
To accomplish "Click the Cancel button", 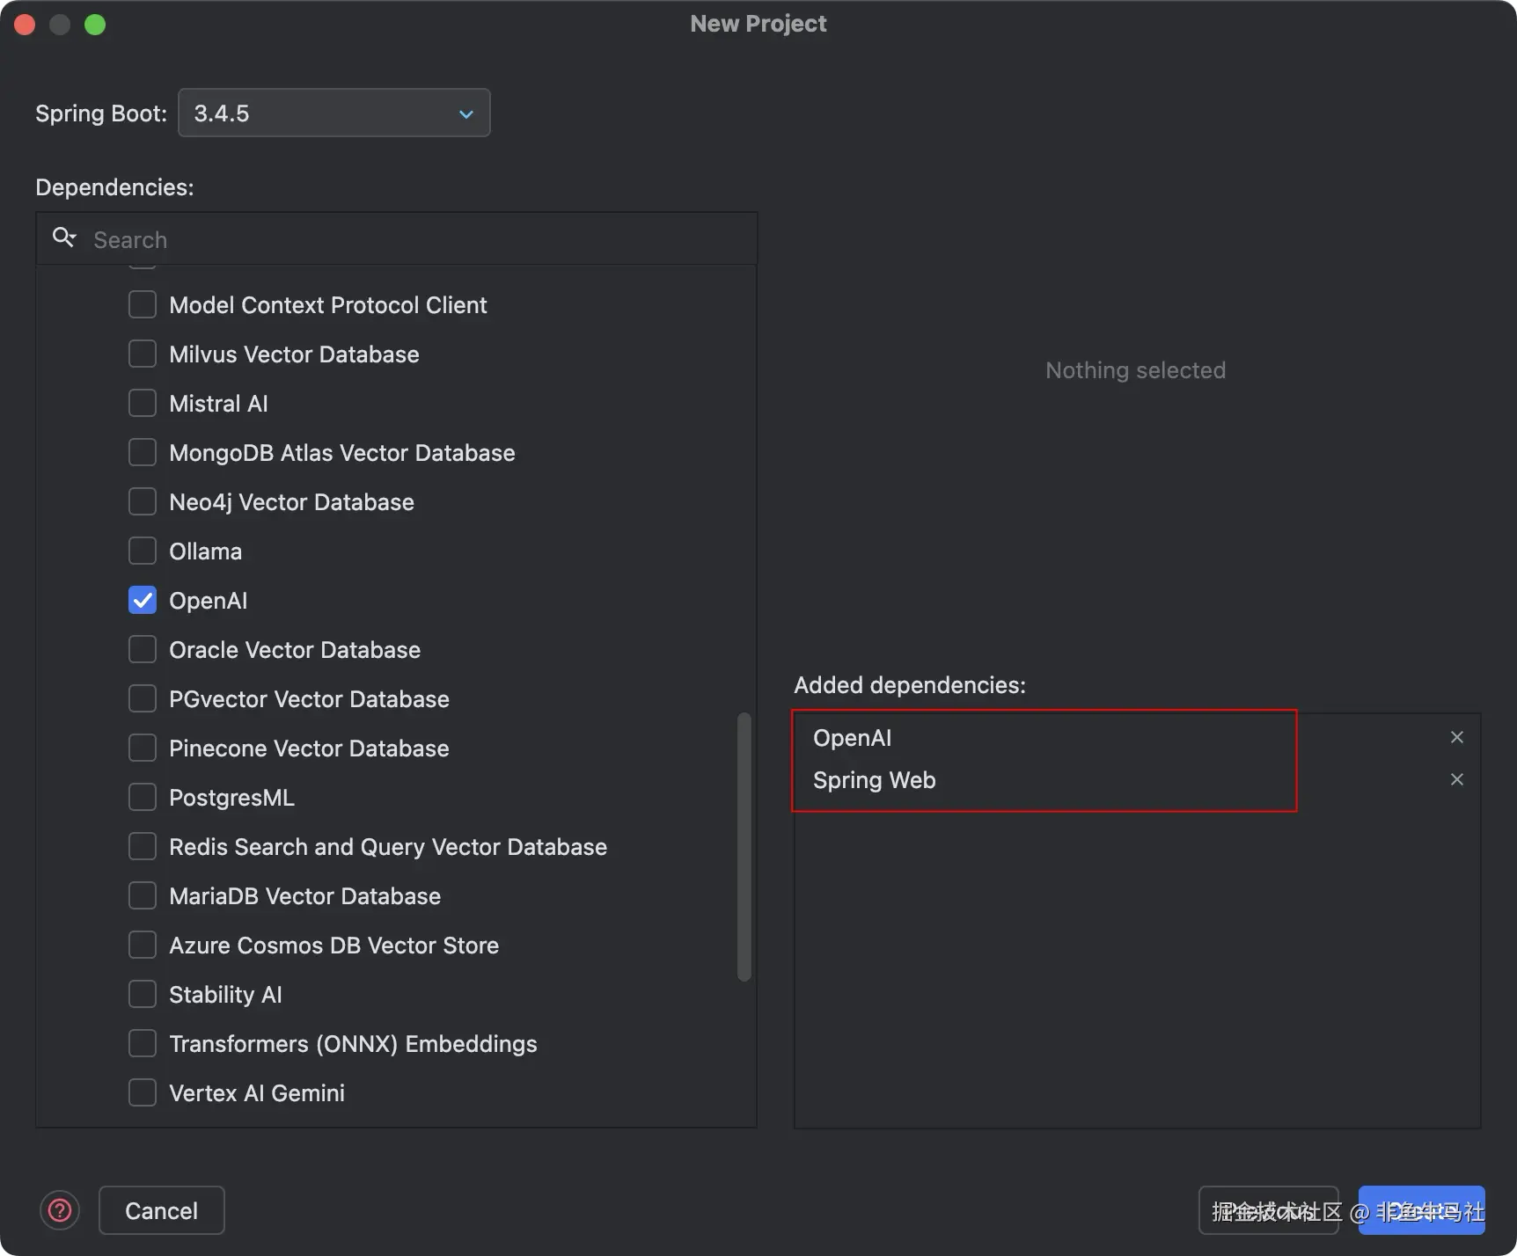I will tap(162, 1210).
